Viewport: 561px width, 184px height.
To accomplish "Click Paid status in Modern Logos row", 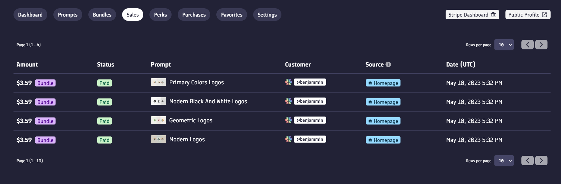I will coord(104,140).
